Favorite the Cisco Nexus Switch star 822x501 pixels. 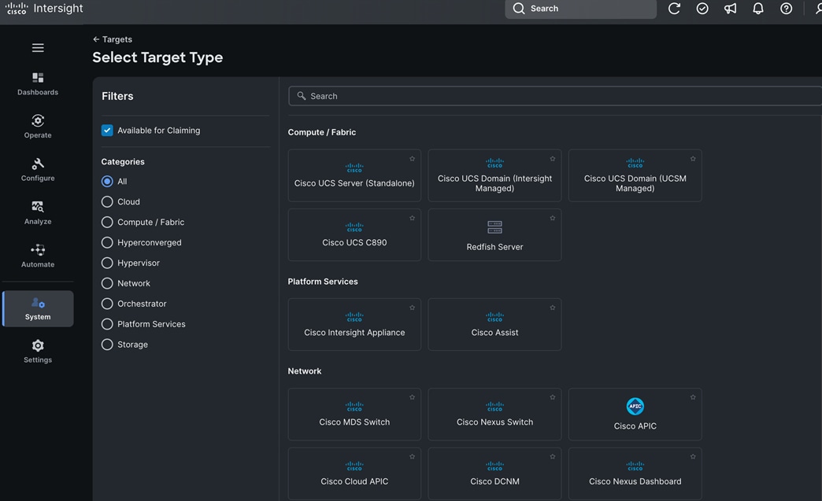point(553,397)
